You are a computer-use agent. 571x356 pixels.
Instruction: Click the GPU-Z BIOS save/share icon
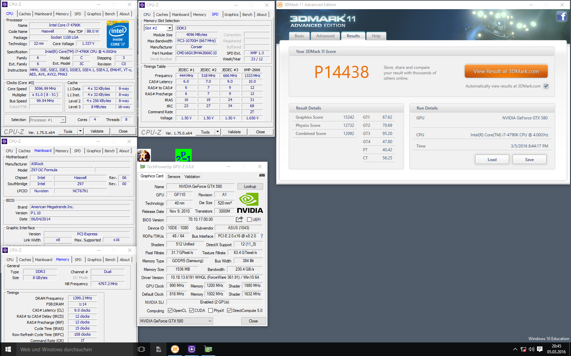pyautogui.click(x=240, y=219)
